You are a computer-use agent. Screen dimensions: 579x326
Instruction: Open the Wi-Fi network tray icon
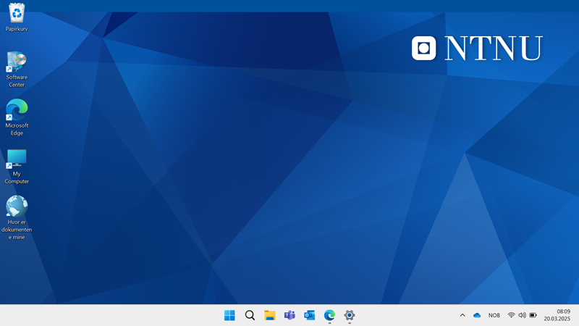coord(512,315)
